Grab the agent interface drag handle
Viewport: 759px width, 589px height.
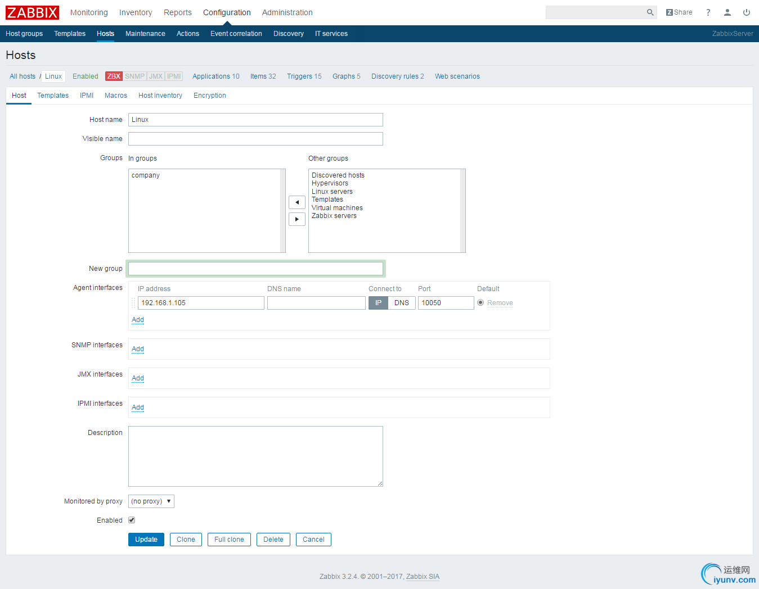[x=133, y=303]
